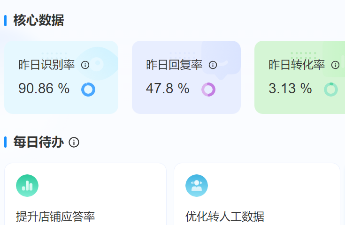The width and height of the screenshot is (345, 225).
Task: Click info icon beside 昨日回复率
Action: [213, 65]
